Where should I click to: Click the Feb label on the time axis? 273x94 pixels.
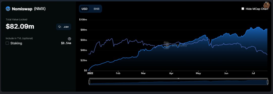click(118, 73)
